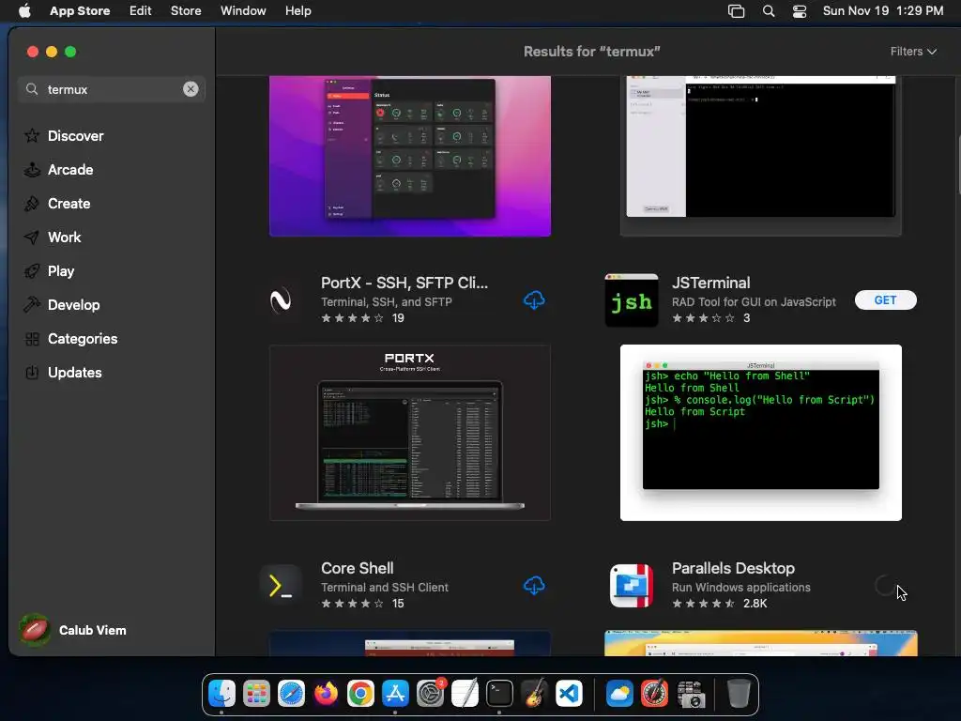
Task: Open Launchpad from the Dock
Action: (x=256, y=694)
